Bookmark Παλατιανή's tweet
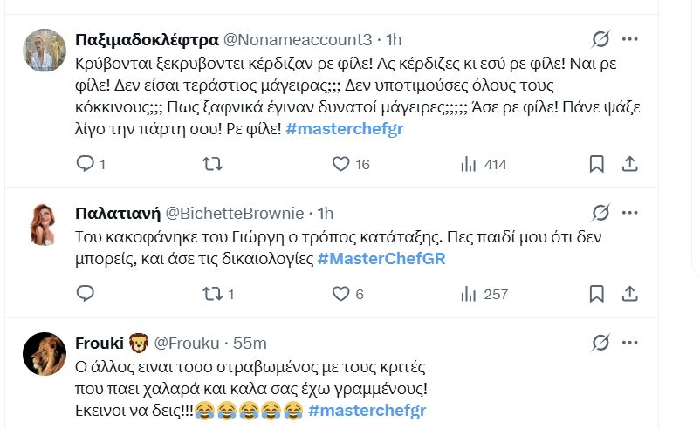The image size is (700, 429). point(597,294)
